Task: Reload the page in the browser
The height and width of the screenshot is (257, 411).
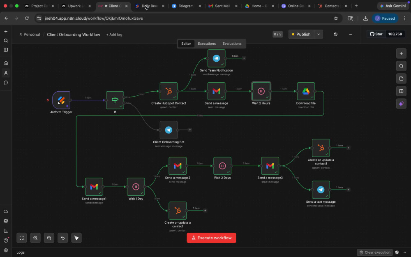Action: [x=27, y=19]
